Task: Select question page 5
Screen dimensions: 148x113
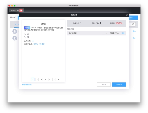Action: (x=50, y=79)
